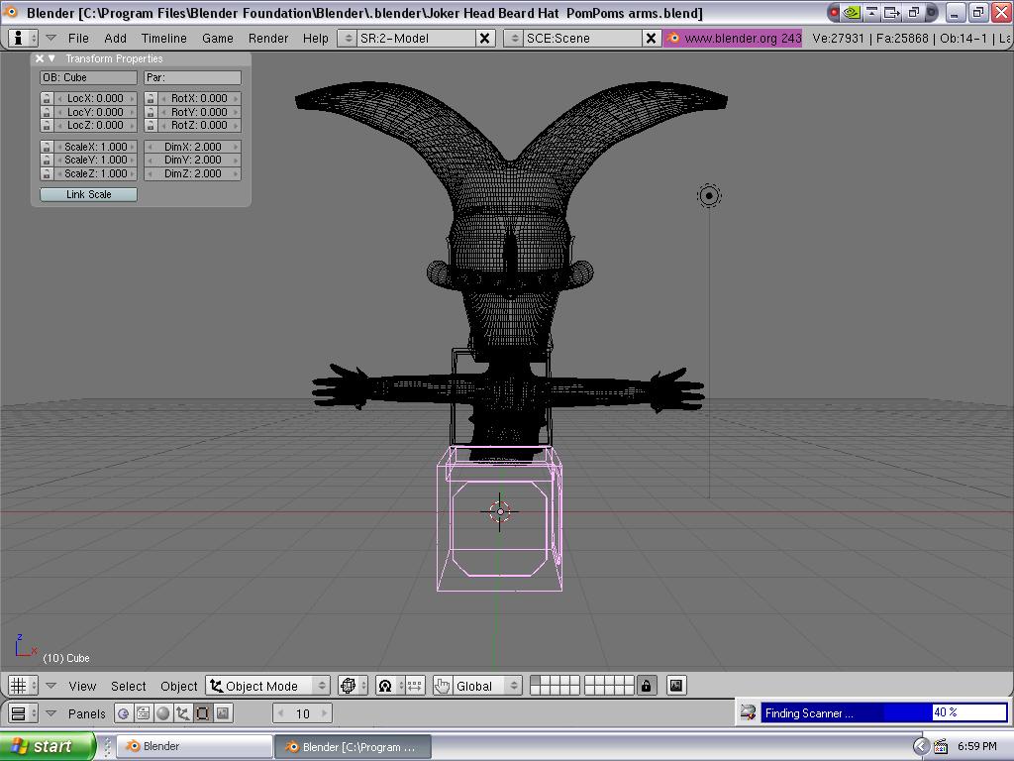Open the Select menu

coord(128,686)
